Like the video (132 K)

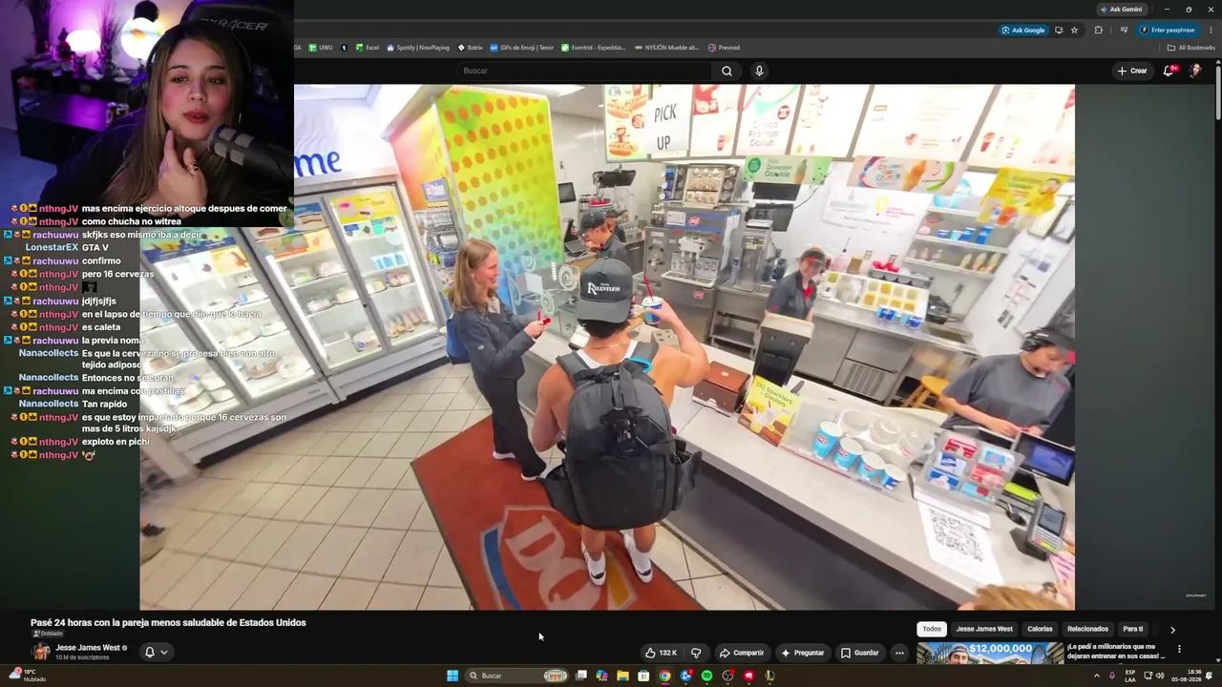click(661, 653)
